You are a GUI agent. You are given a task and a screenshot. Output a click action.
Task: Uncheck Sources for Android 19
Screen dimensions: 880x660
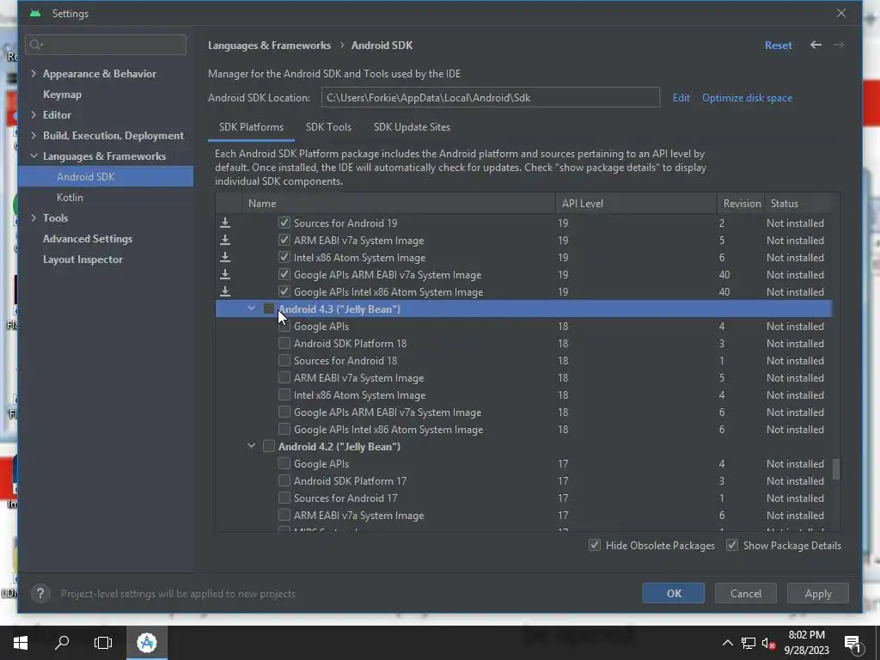[x=284, y=223]
